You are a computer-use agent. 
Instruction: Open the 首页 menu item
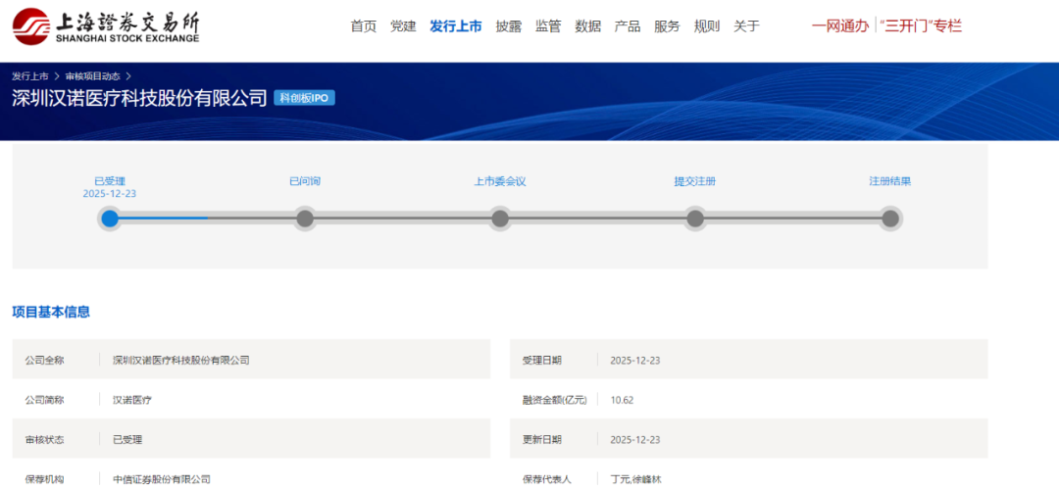(364, 26)
